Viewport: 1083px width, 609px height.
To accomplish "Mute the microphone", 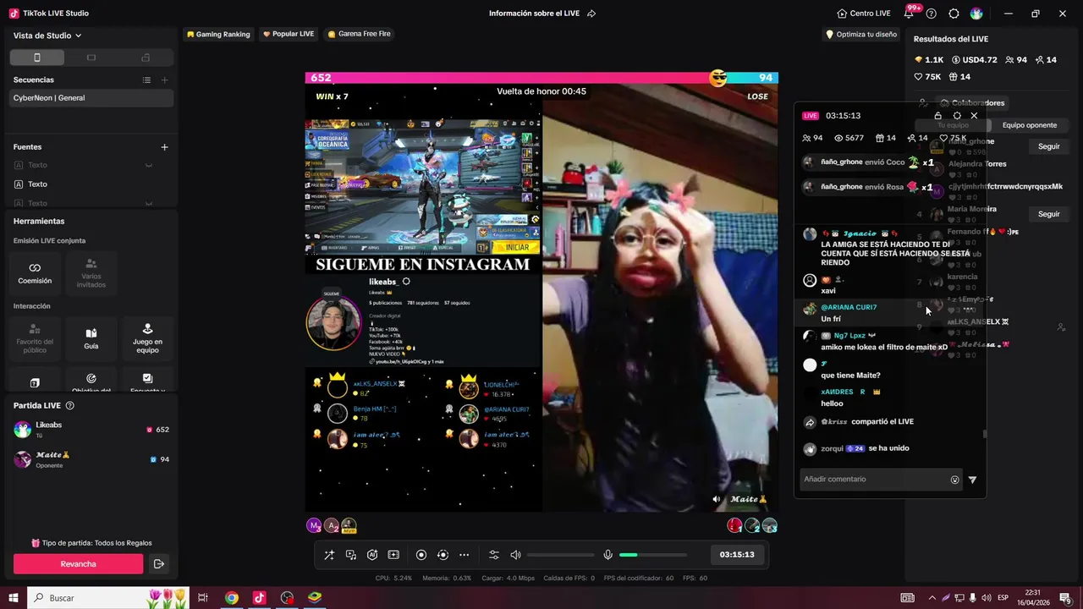I will coord(607,555).
